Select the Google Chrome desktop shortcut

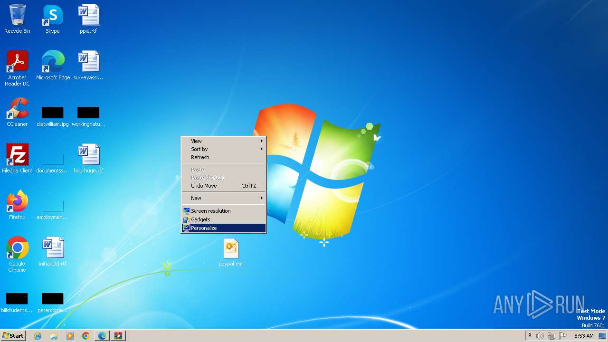pos(17,255)
